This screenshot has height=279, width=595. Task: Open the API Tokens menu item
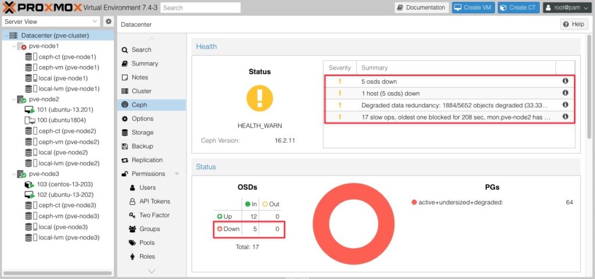(152, 201)
